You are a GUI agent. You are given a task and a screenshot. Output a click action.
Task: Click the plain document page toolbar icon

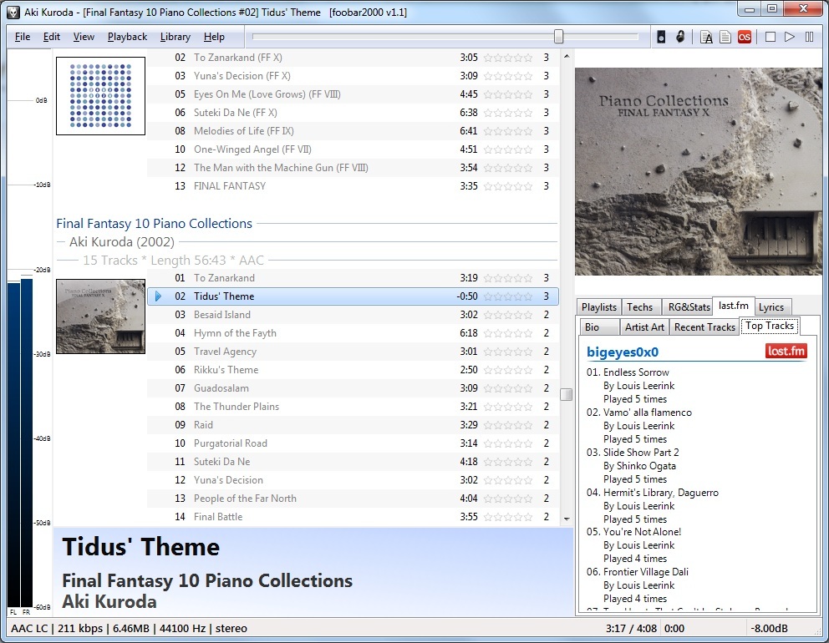tap(725, 37)
